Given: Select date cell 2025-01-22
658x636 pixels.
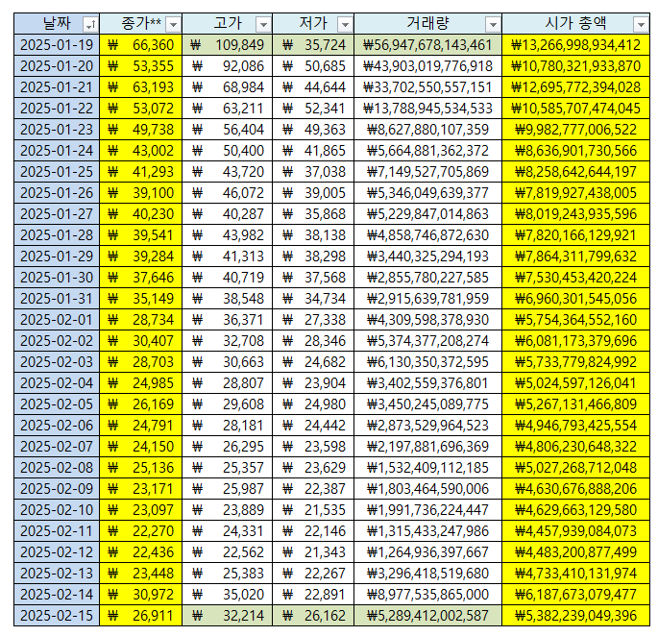Looking at the screenshot, I should 57,109.
